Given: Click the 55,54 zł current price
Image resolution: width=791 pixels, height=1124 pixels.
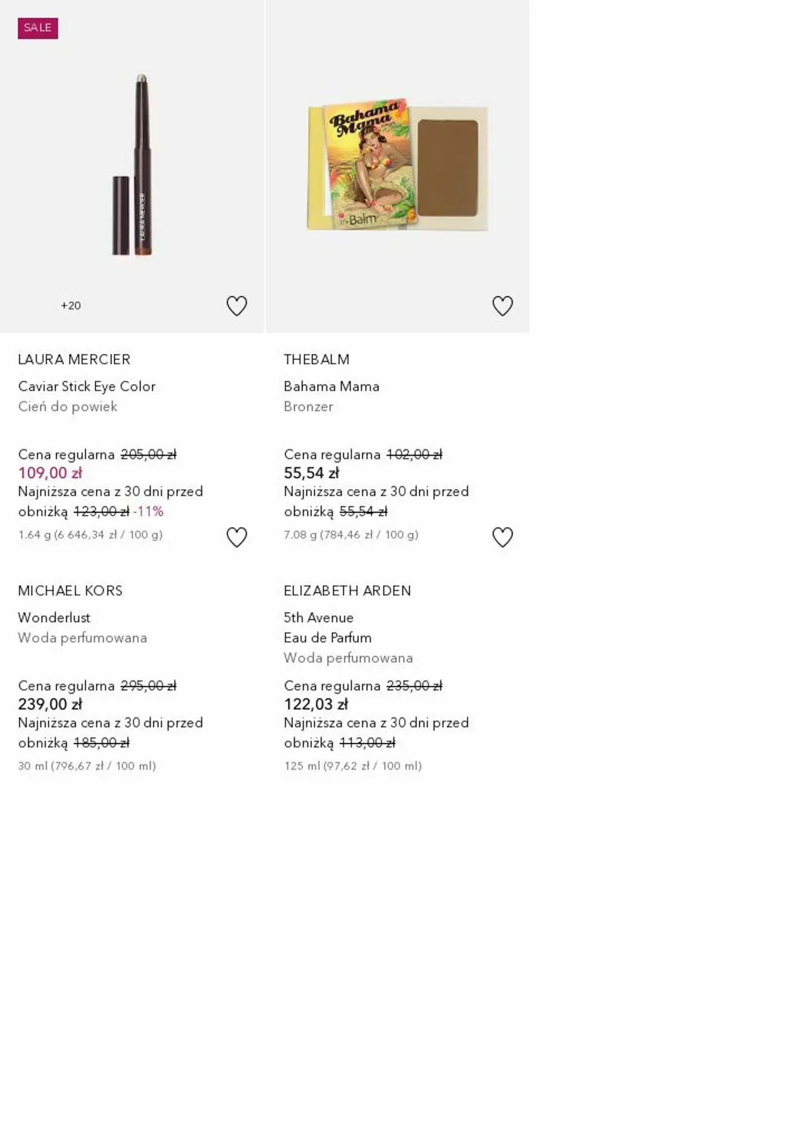Looking at the screenshot, I should point(311,473).
